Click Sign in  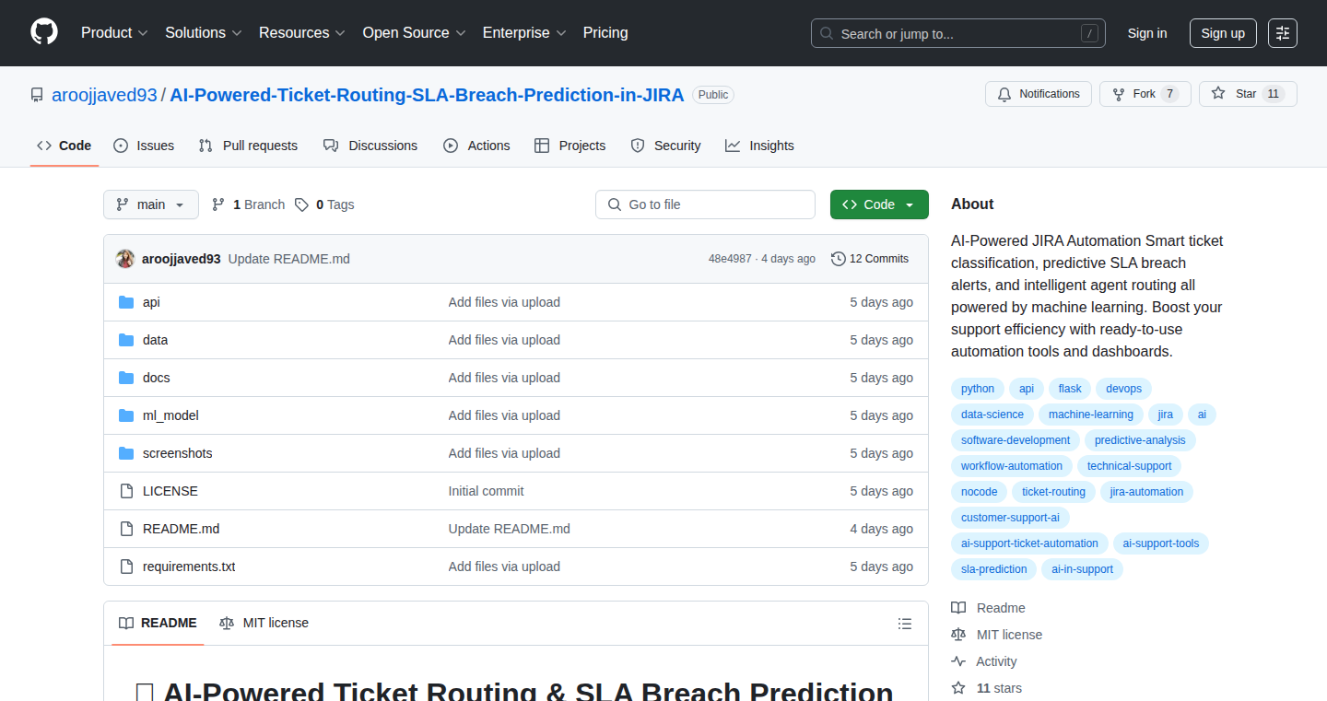coord(1147,33)
